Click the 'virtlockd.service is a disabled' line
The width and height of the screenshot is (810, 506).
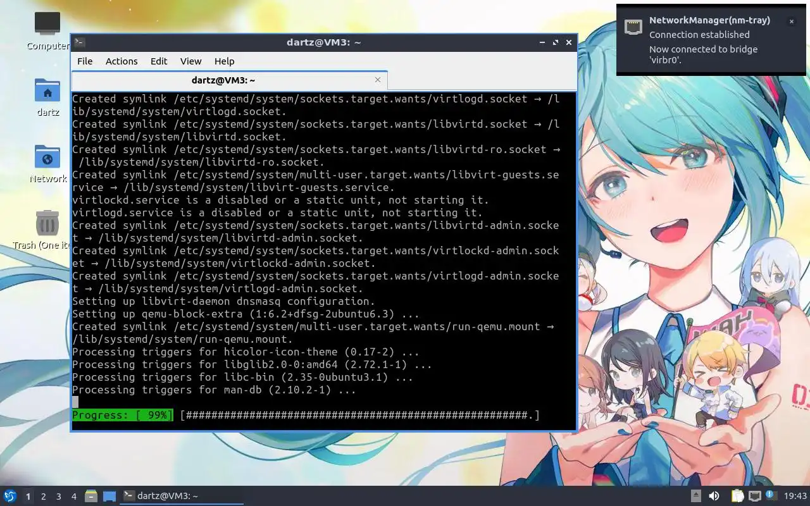point(280,200)
